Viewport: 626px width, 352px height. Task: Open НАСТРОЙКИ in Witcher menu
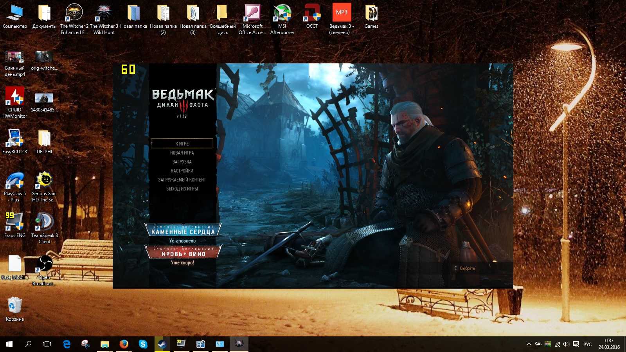182,171
